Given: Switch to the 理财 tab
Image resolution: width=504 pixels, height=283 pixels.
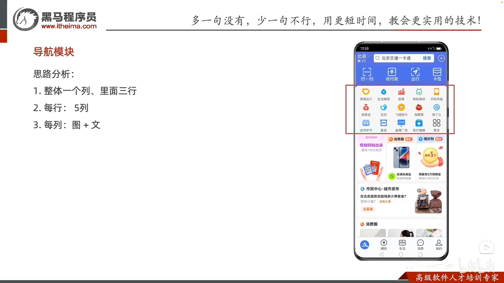Looking at the screenshot, I should coord(384,245).
